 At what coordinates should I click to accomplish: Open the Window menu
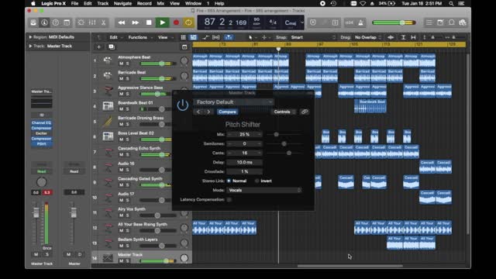tap(193, 3)
